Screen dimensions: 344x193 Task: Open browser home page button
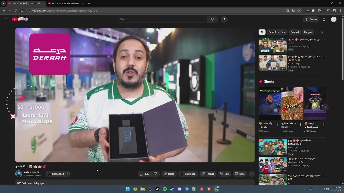coord(22,11)
